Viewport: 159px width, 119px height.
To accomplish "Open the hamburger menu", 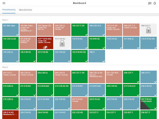I will 4,3.
